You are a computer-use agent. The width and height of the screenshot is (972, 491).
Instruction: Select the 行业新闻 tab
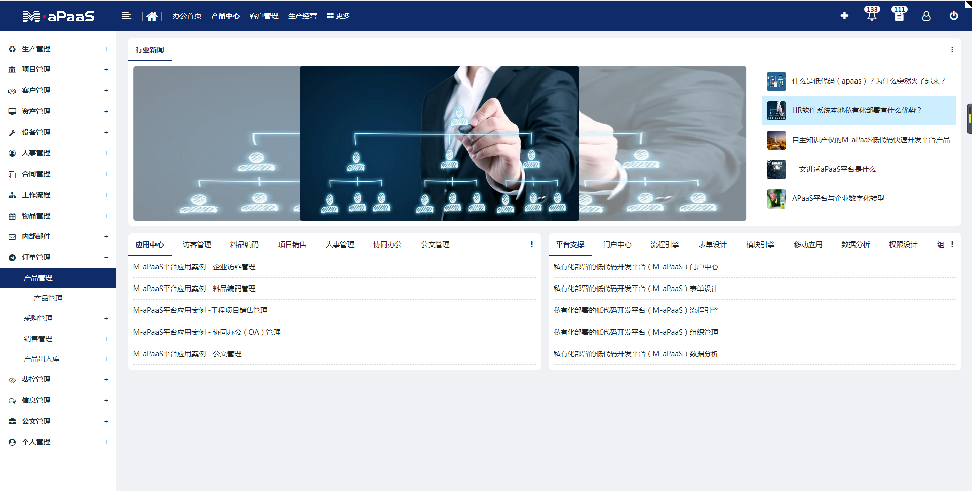[x=149, y=50]
